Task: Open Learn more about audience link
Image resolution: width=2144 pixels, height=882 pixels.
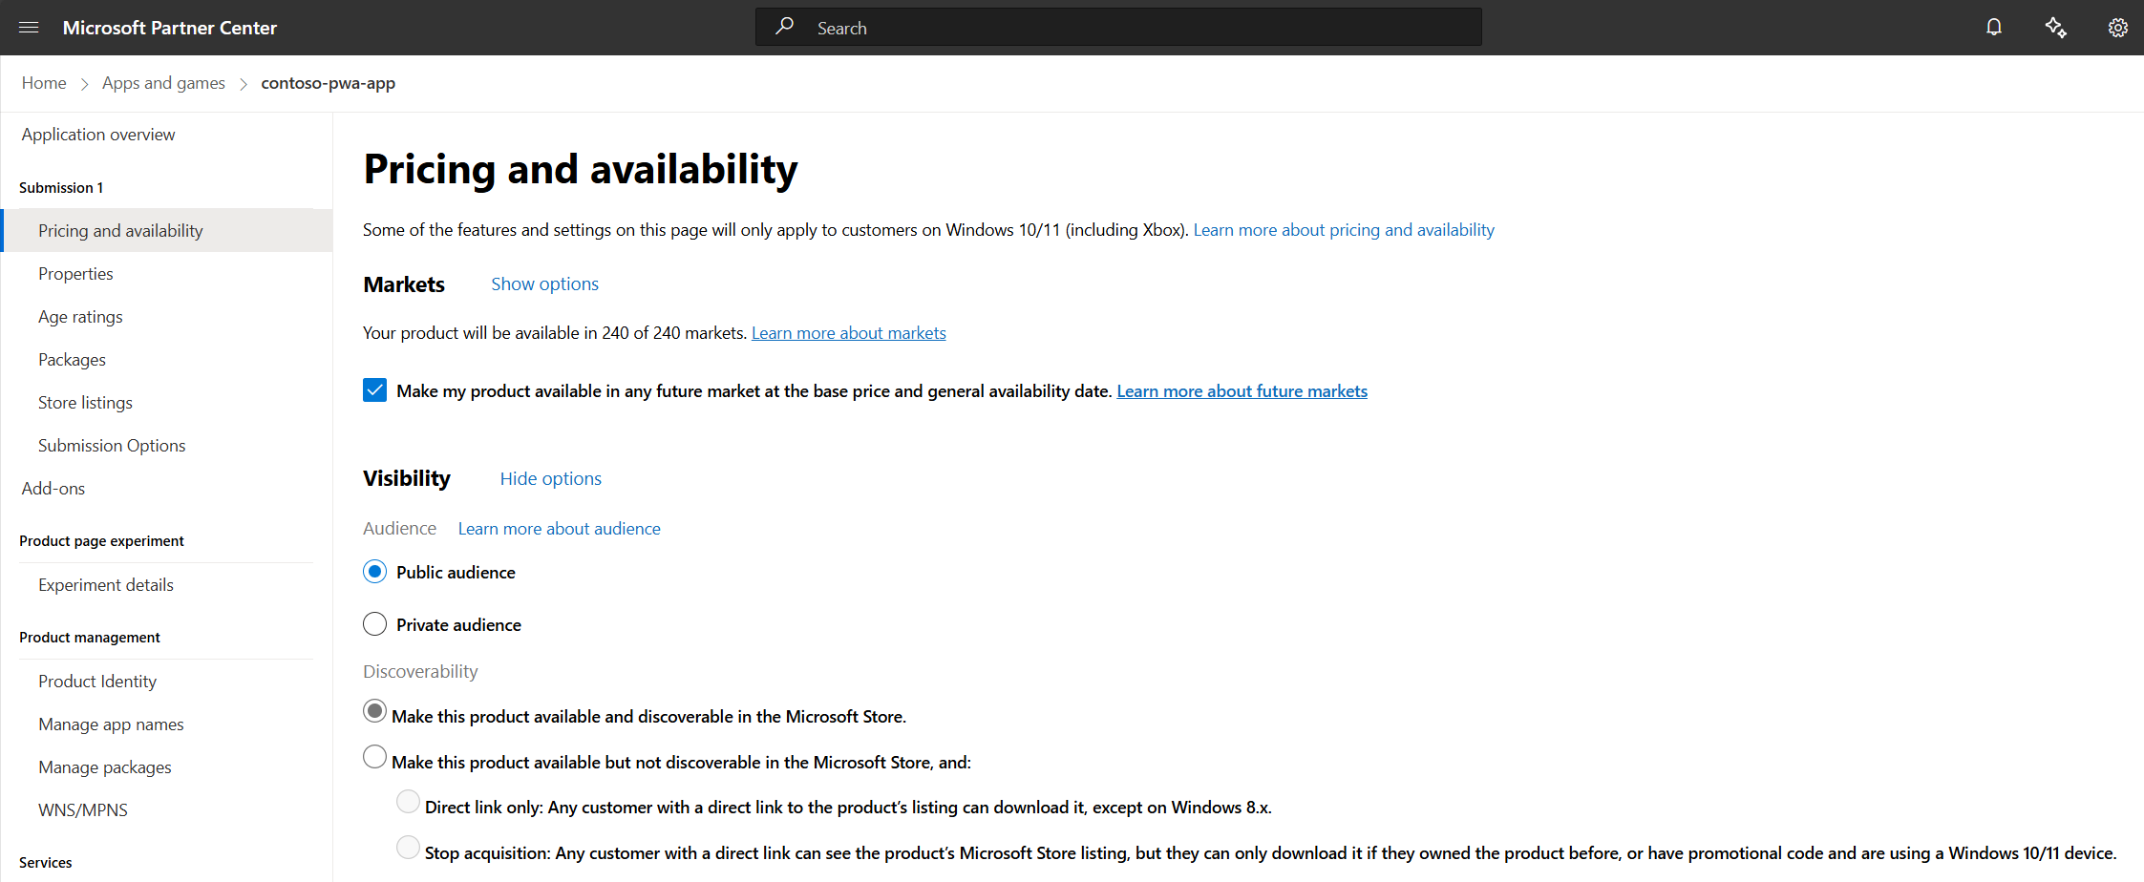Action: (559, 529)
